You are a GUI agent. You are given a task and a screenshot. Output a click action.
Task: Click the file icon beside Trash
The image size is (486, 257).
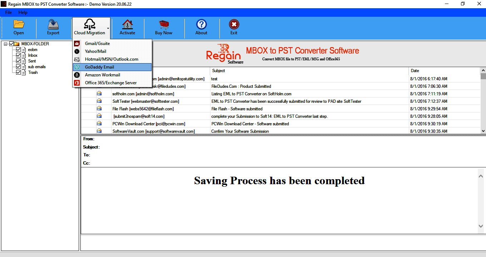pos(24,72)
